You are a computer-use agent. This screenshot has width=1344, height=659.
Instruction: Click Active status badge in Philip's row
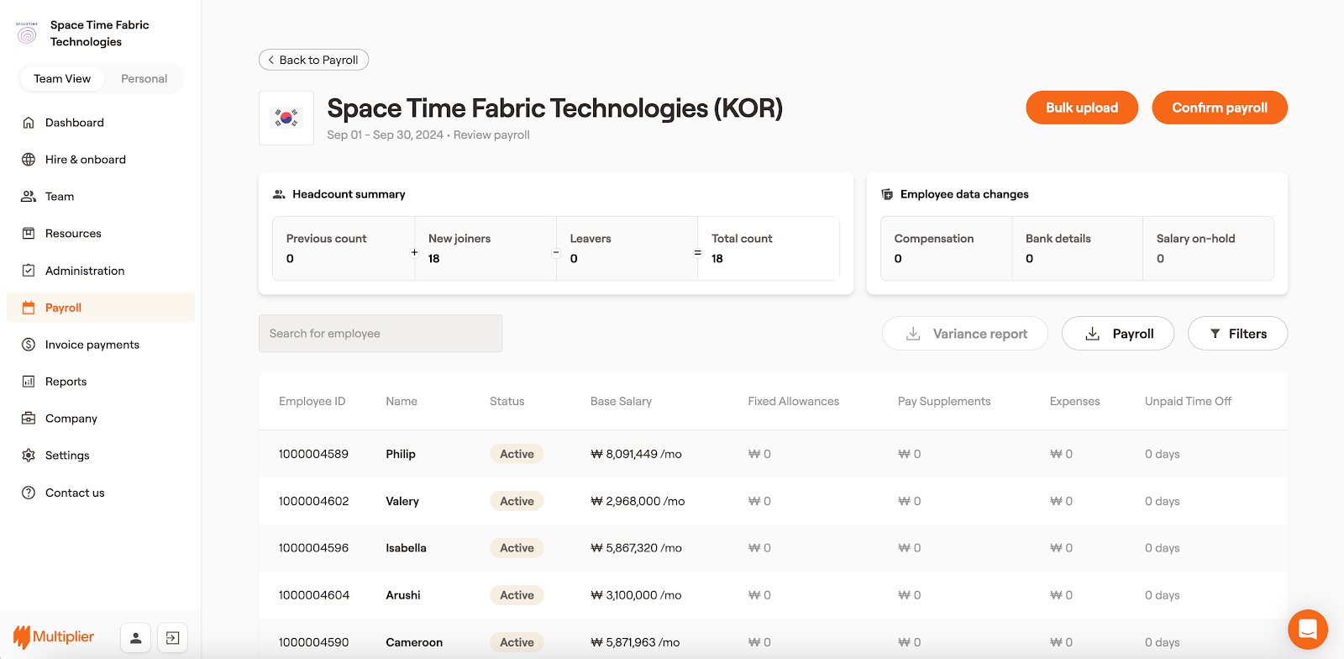[517, 454]
